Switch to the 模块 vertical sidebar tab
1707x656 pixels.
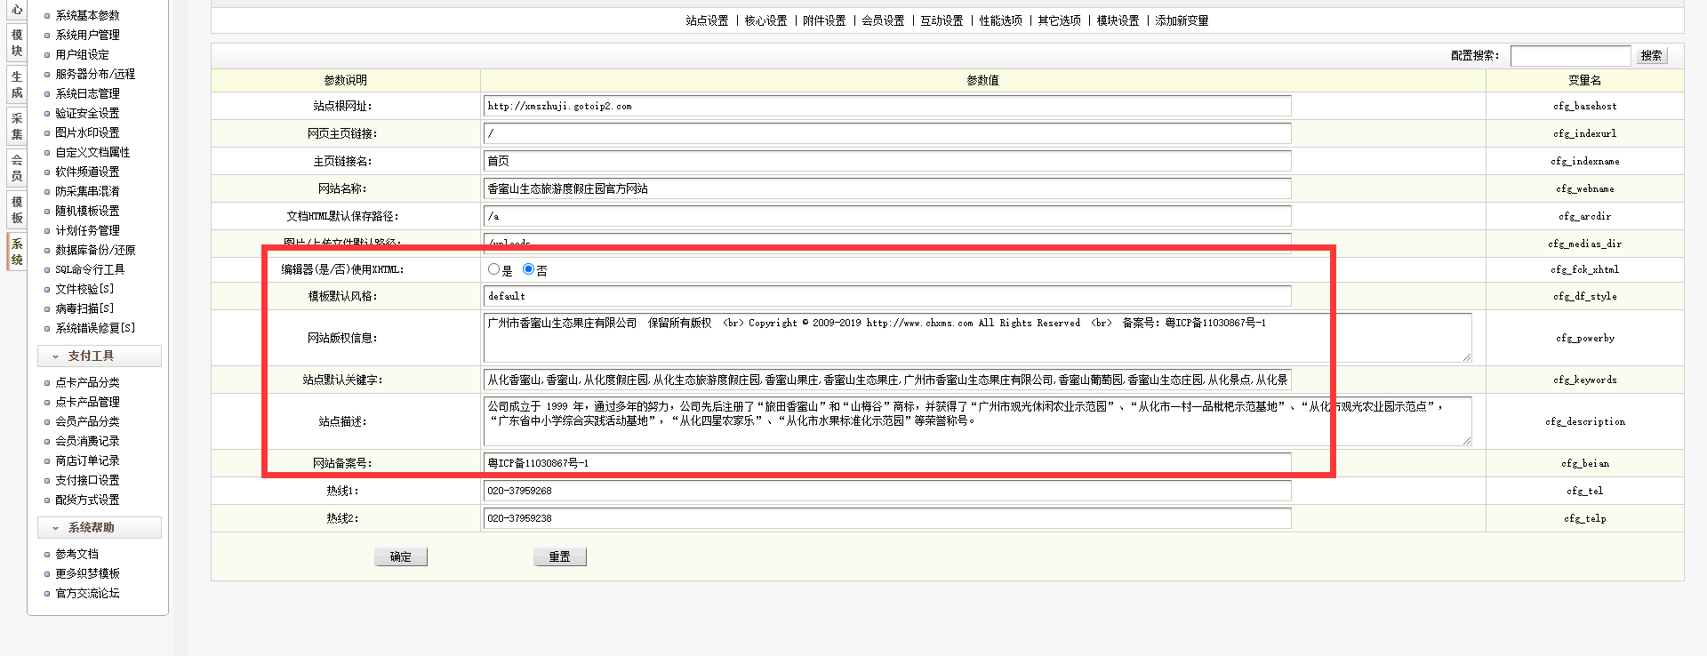pos(17,43)
